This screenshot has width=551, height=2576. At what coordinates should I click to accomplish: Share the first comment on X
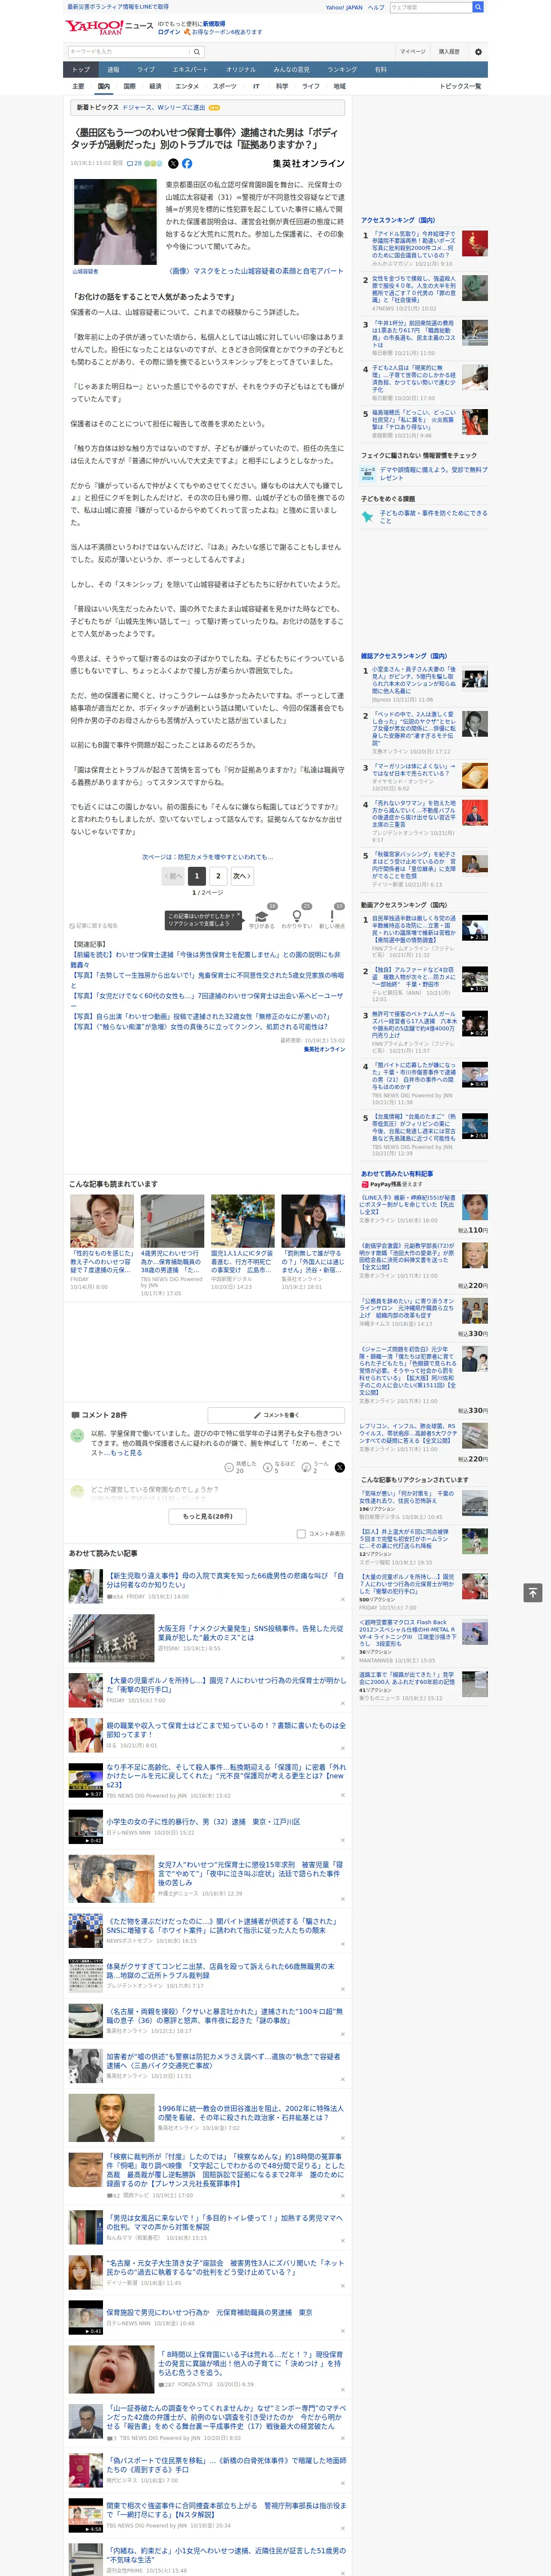(339, 1467)
